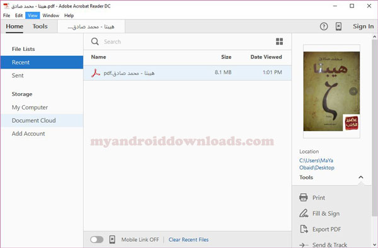Image resolution: width=378 pixels, height=248 pixels.
Task: Select Send & Track tool label
Action: 329,245
